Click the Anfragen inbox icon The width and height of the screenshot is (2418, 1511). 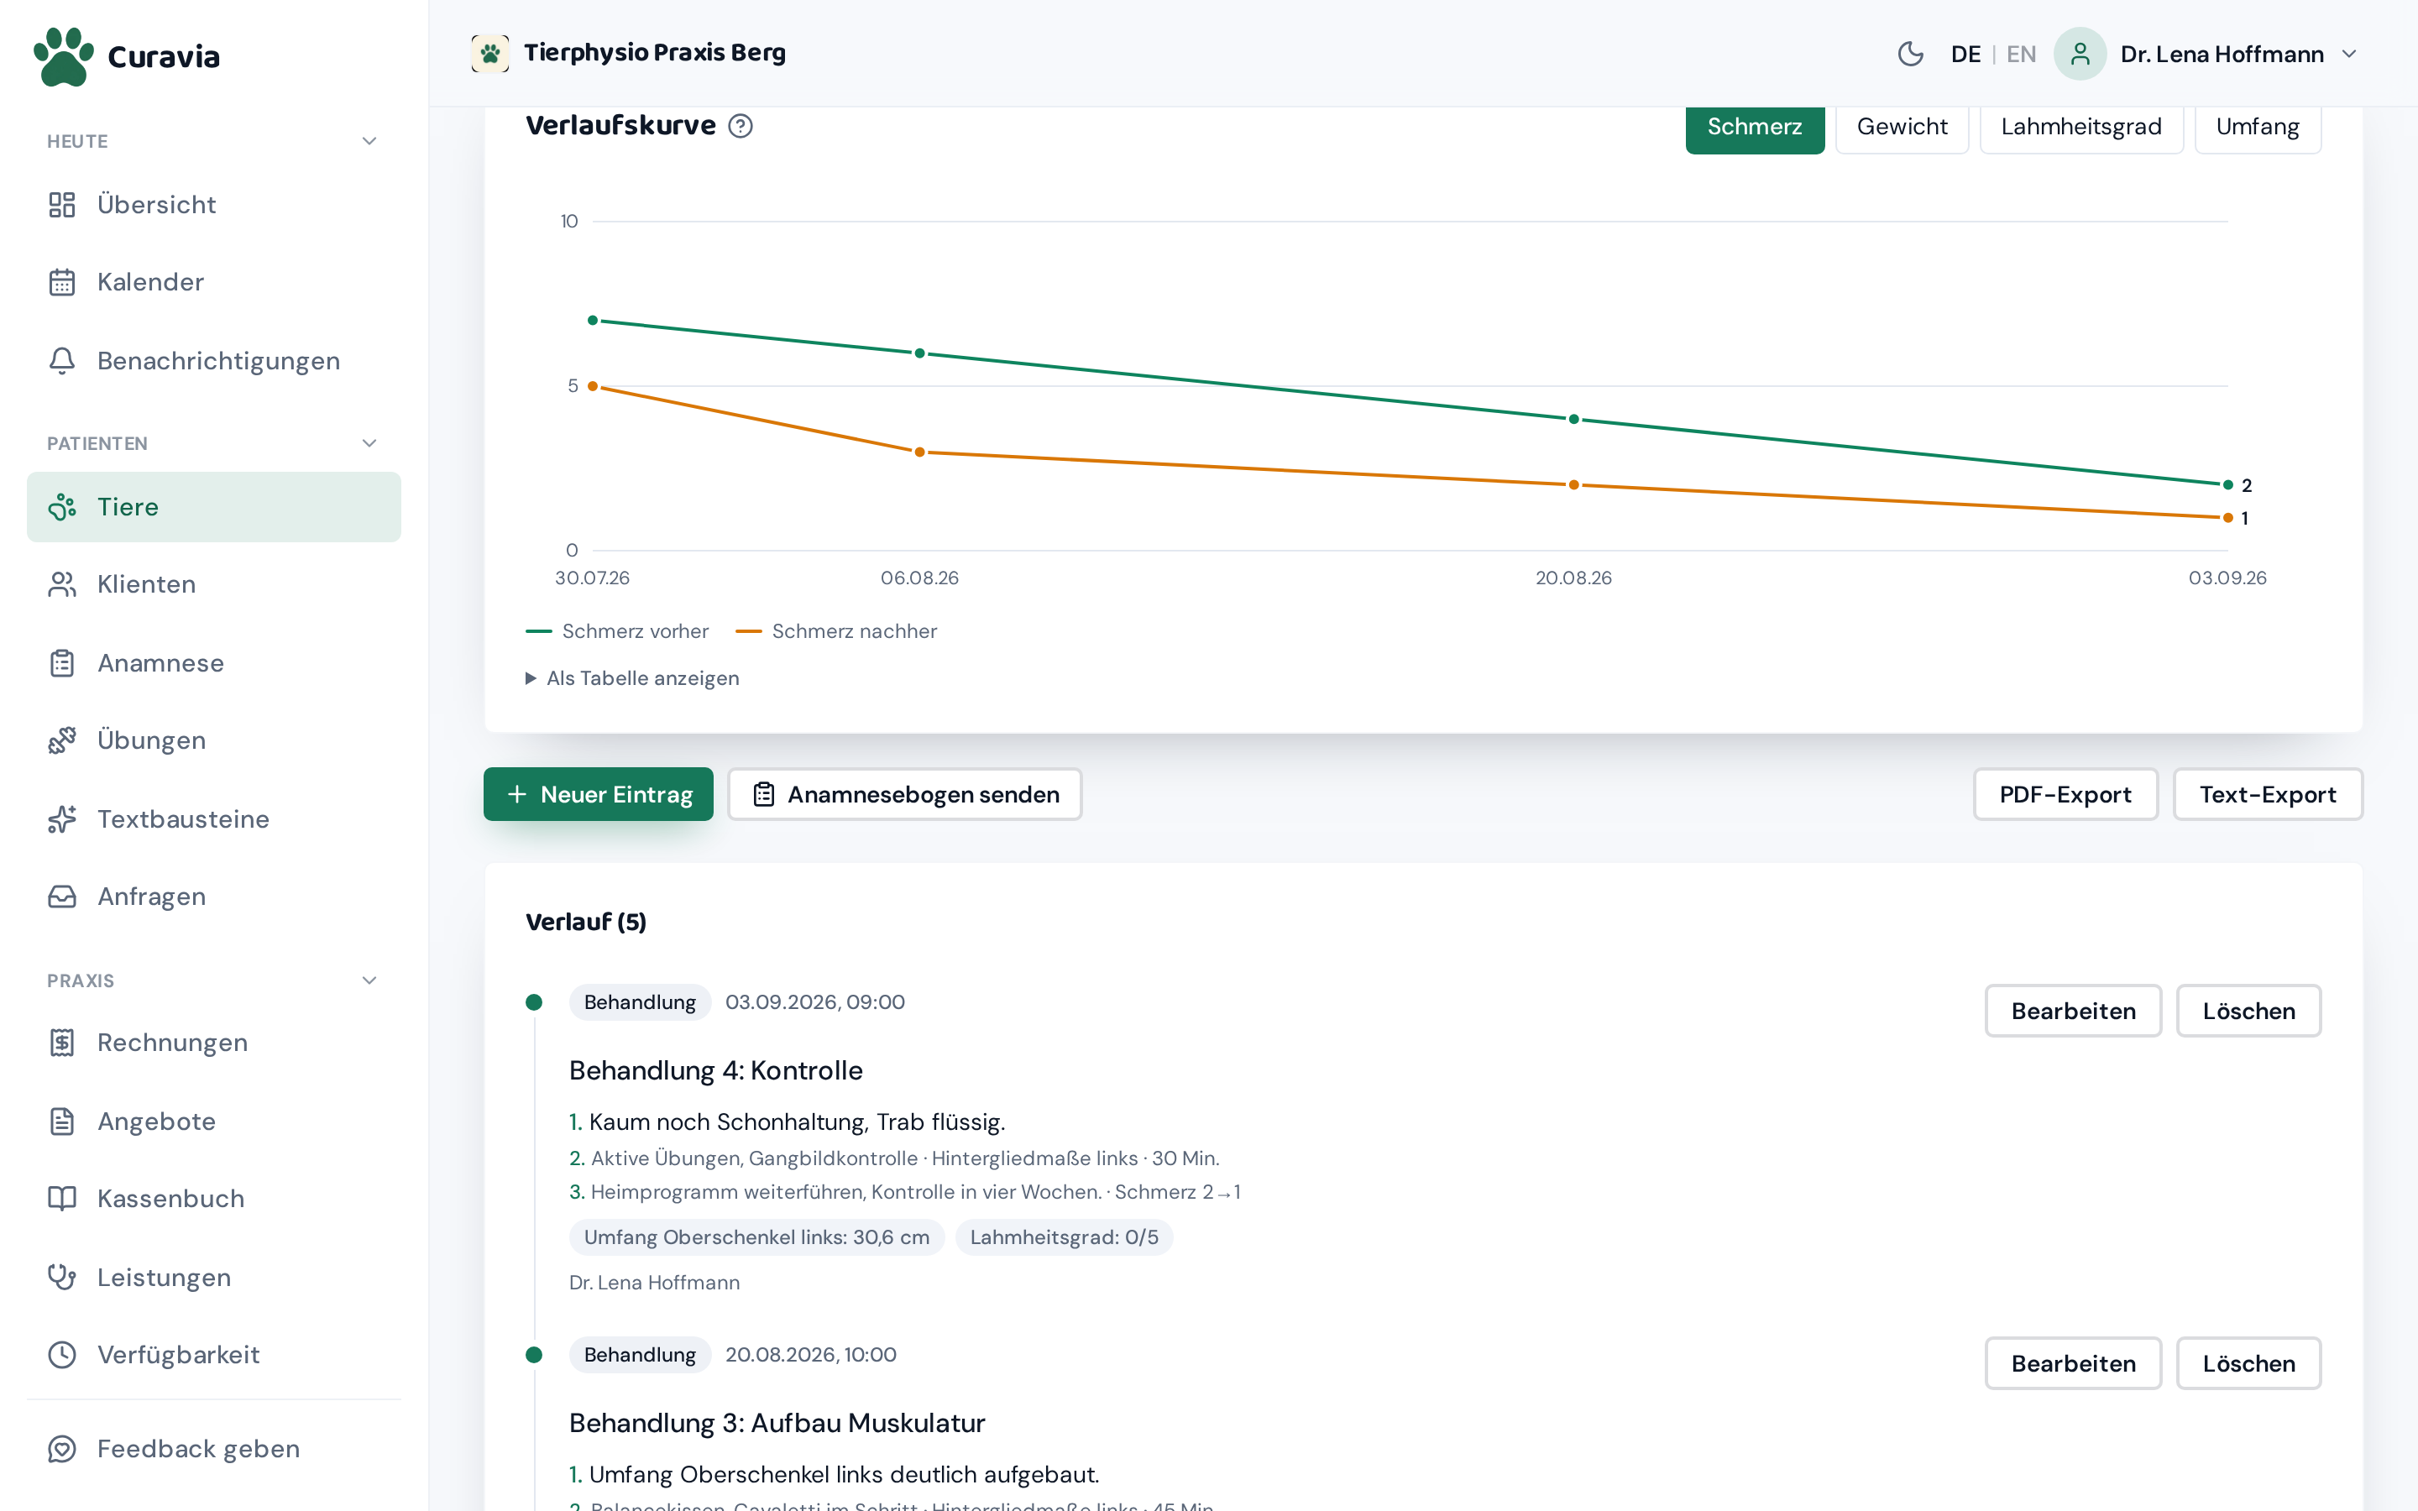tap(62, 897)
